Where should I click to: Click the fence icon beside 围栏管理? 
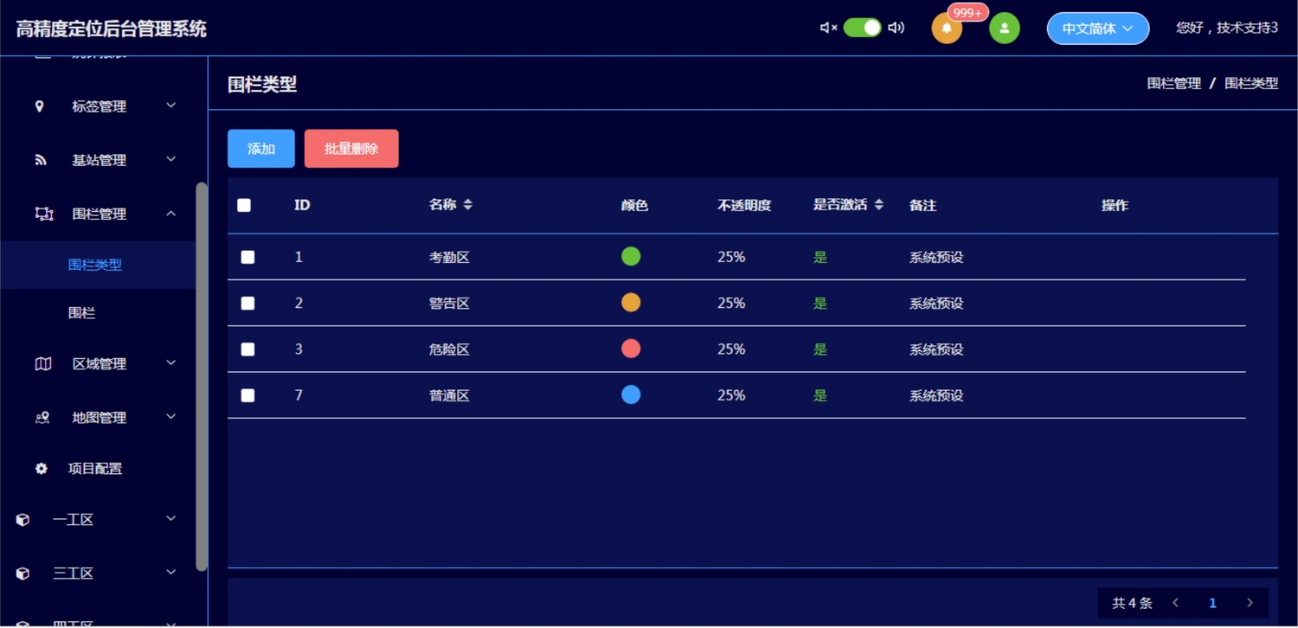(x=43, y=214)
